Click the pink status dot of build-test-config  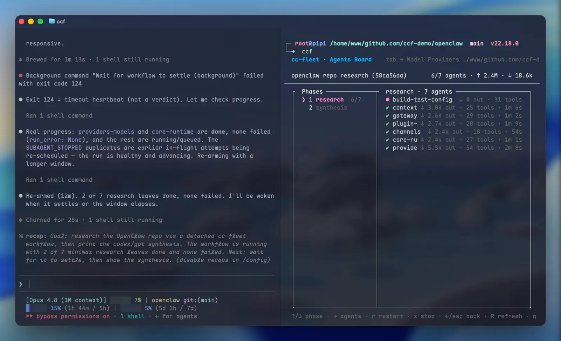(x=387, y=100)
